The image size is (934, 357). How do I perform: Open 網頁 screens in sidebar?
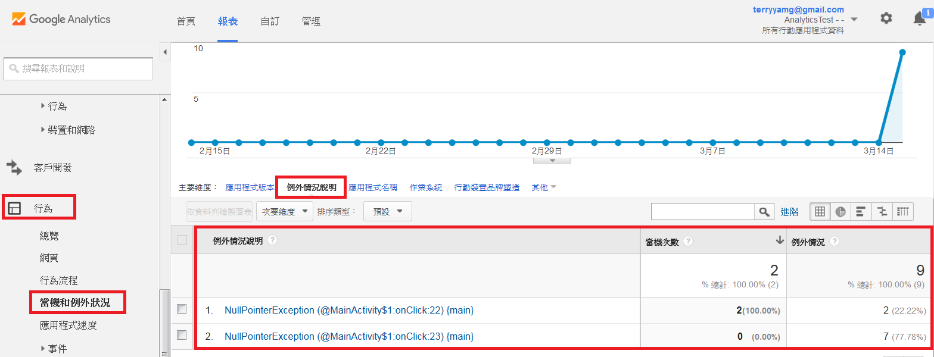[49, 258]
